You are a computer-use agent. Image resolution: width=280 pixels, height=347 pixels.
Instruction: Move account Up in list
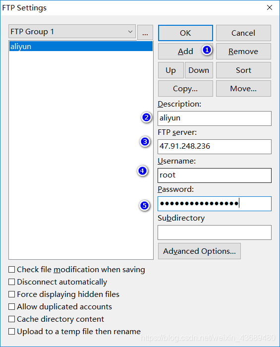tap(171, 70)
